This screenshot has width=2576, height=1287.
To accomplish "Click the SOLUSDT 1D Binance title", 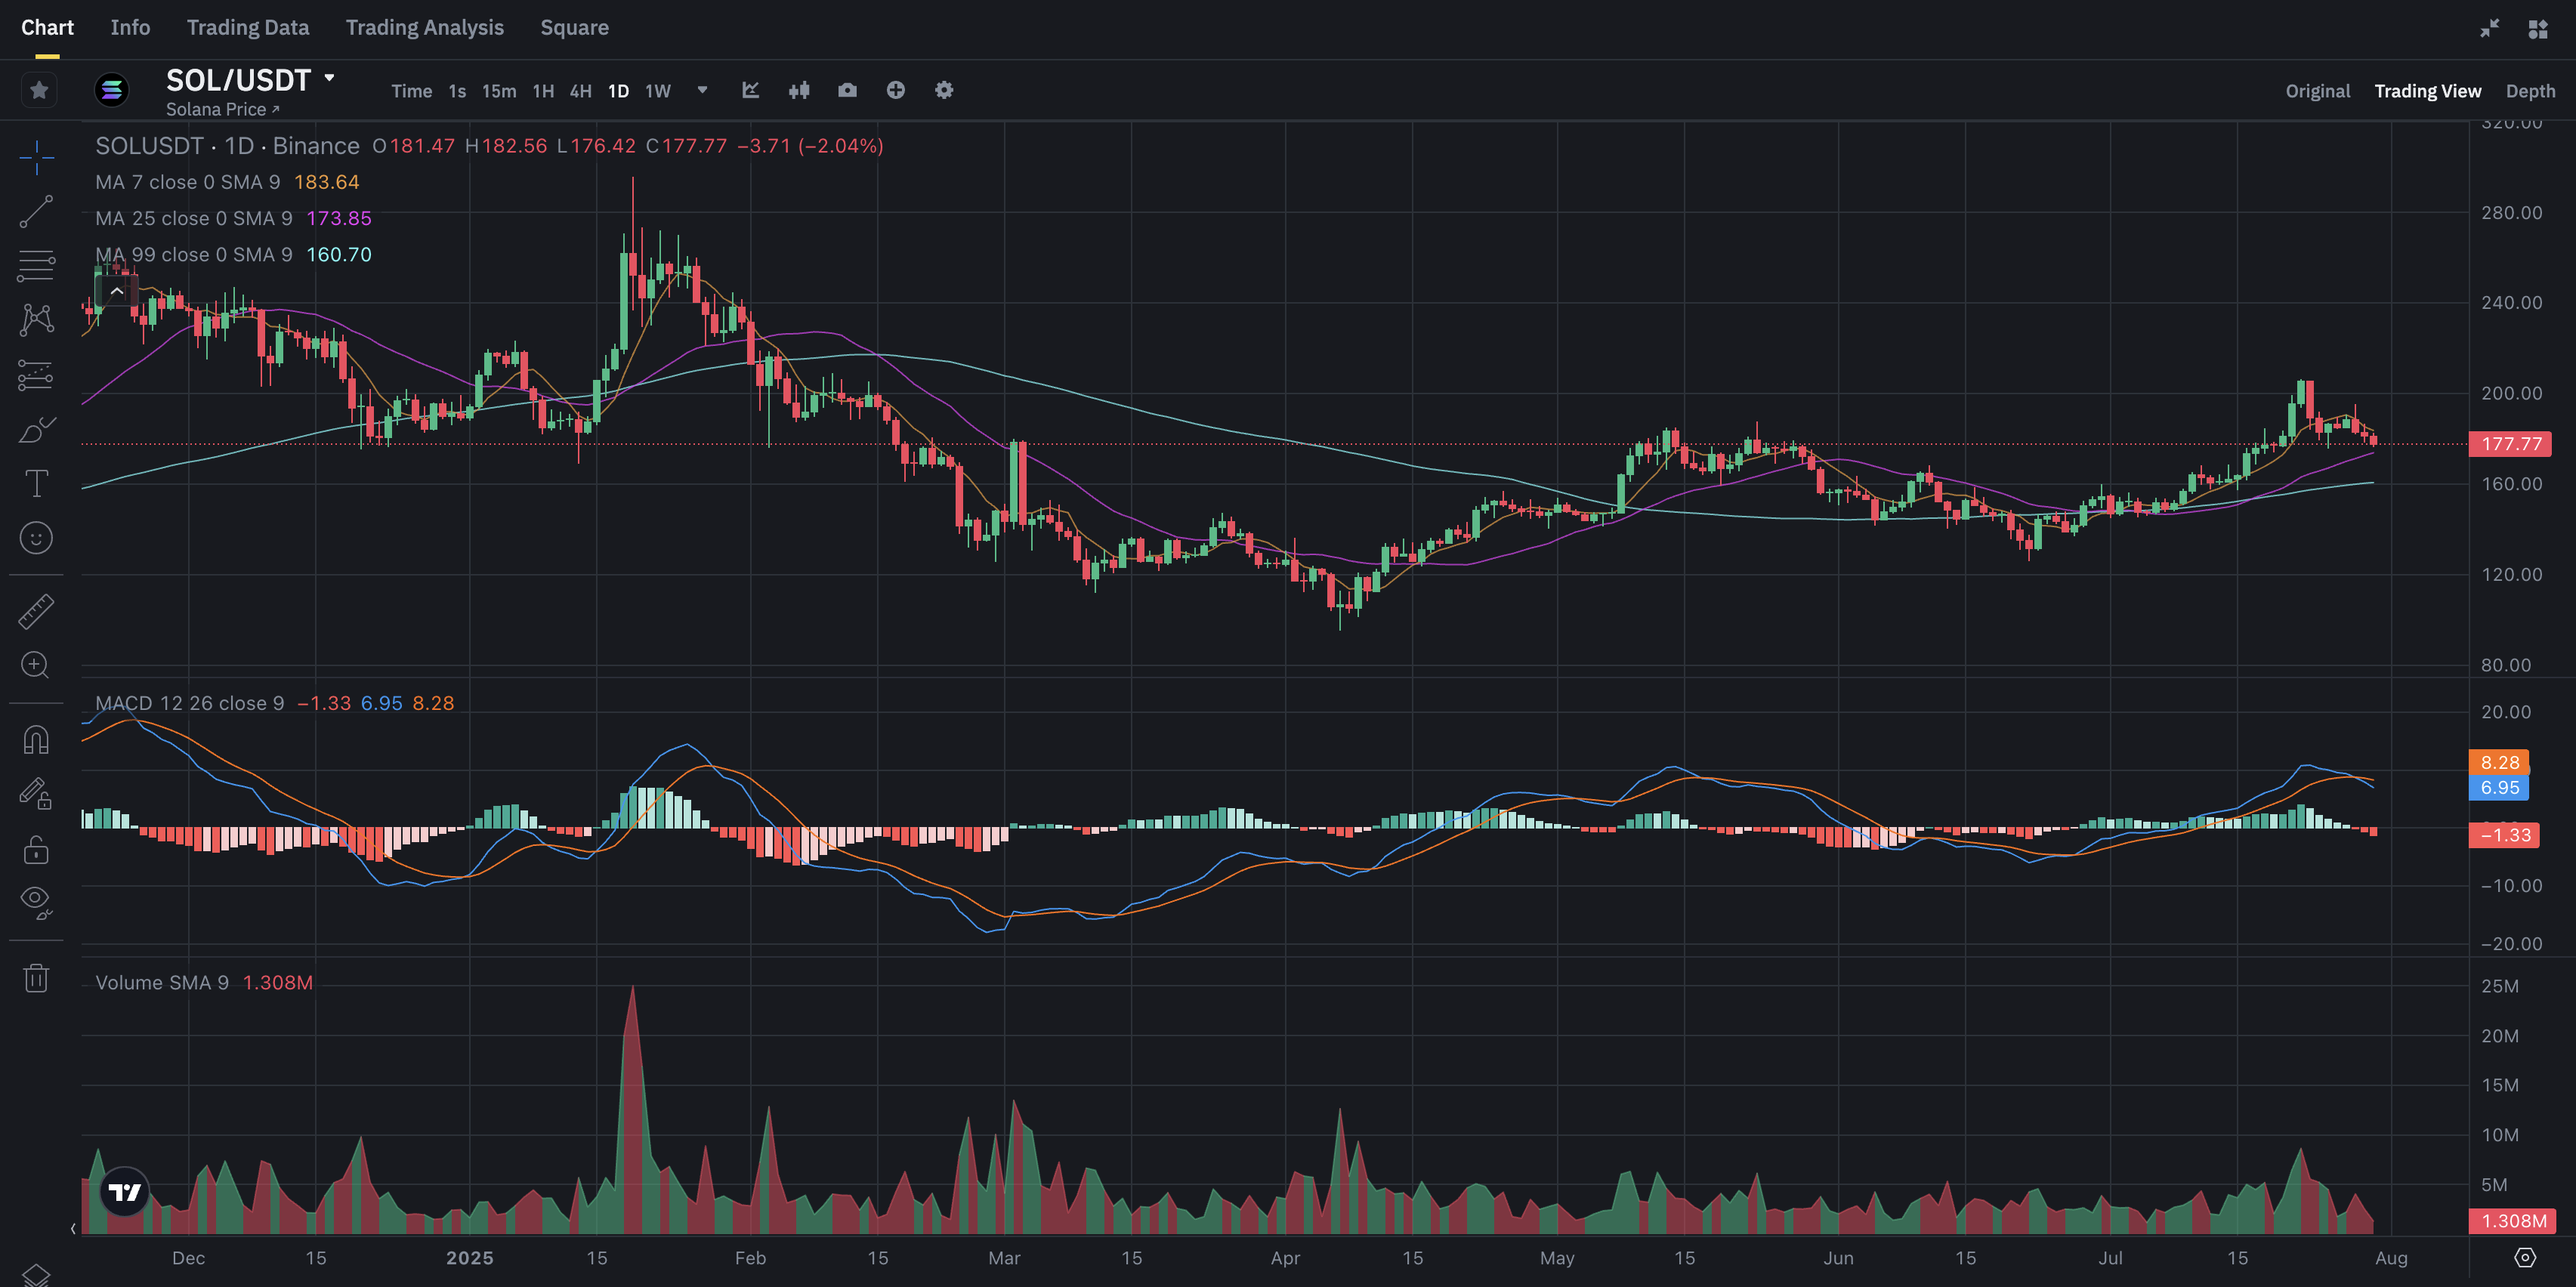I will pos(227,146).
